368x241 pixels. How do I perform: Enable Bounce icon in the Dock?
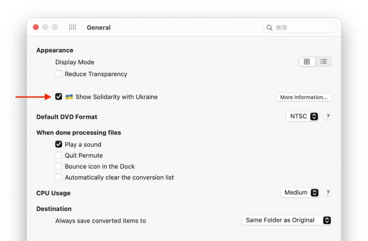click(x=59, y=166)
